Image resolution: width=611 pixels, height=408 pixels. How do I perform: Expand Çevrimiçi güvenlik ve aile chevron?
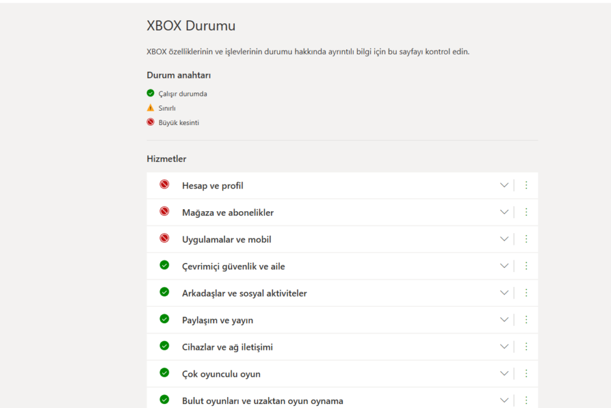pyautogui.click(x=504, y=266)
